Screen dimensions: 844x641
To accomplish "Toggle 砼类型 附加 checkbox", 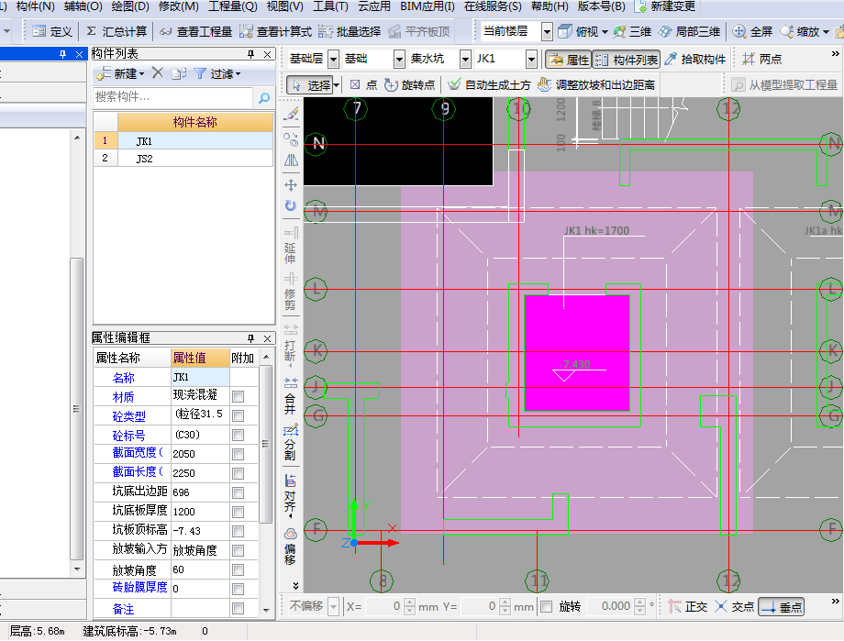I will [239, 416].
